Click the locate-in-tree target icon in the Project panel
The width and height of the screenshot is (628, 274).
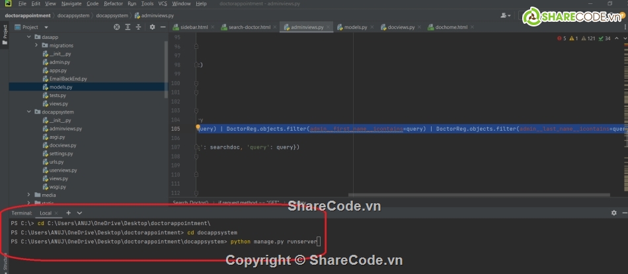coord(116,27)
